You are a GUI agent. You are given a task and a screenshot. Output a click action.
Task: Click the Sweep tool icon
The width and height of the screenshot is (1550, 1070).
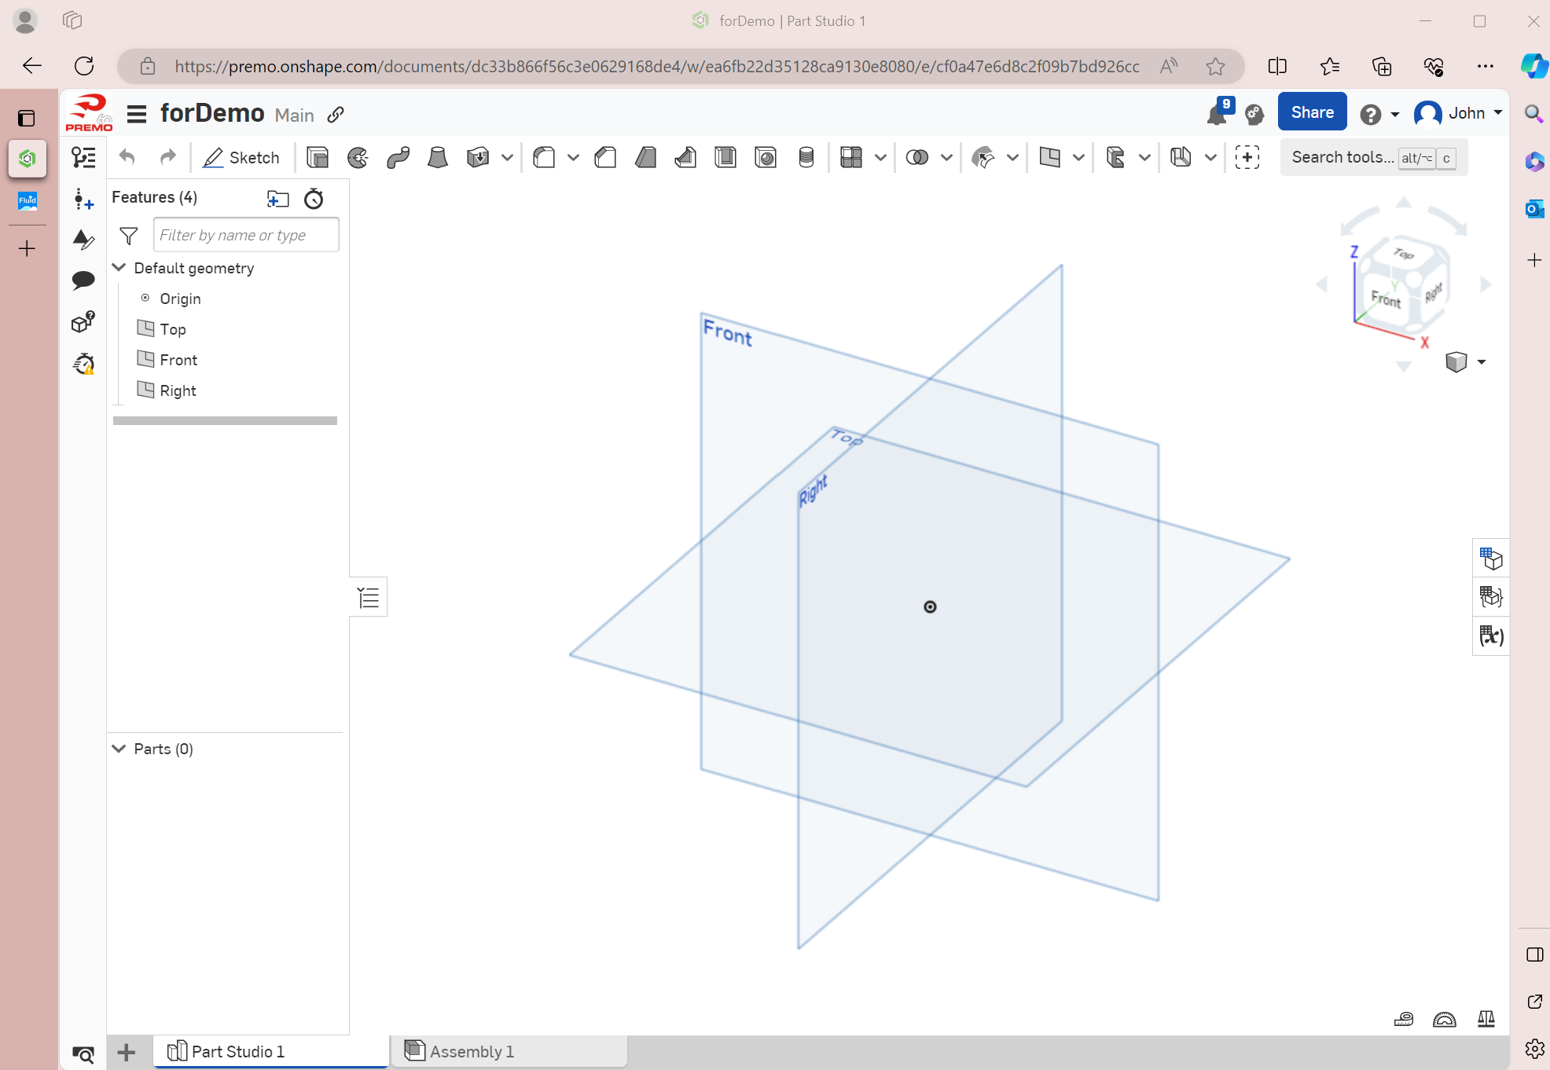click(x=398, y=158)
